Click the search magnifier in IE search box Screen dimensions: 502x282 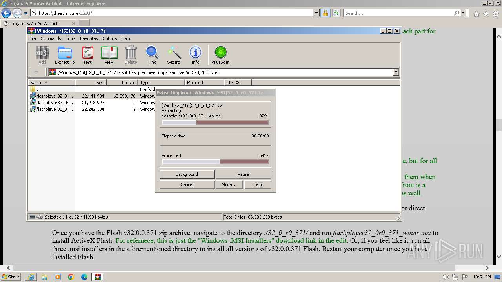457,13
